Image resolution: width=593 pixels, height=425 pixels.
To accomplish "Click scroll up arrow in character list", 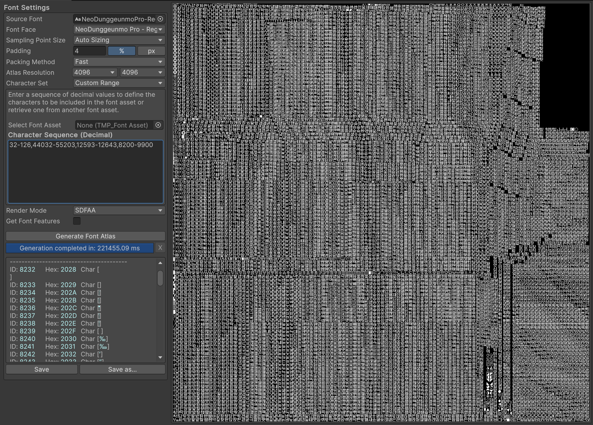I will coord(160,263).
